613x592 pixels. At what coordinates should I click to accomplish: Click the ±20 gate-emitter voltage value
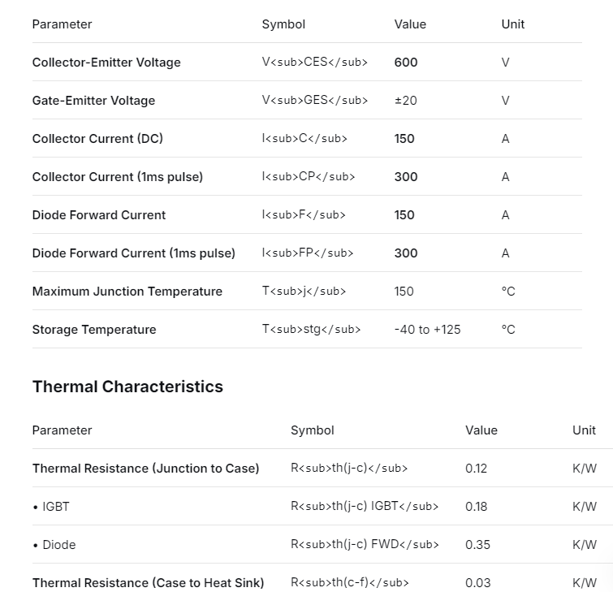pyautogui.click(x=405, y=101)
